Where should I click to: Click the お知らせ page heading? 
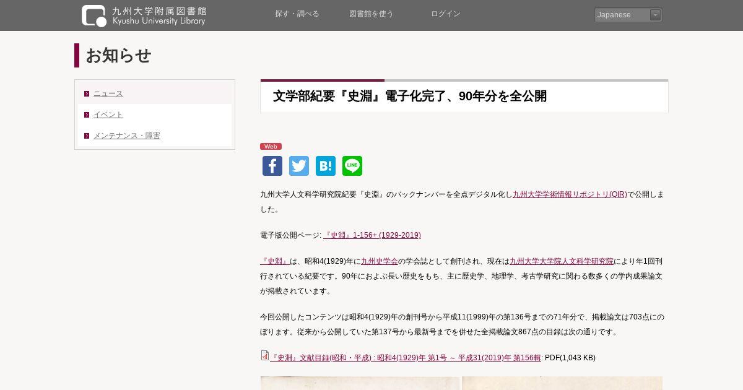tap(118, 56)
